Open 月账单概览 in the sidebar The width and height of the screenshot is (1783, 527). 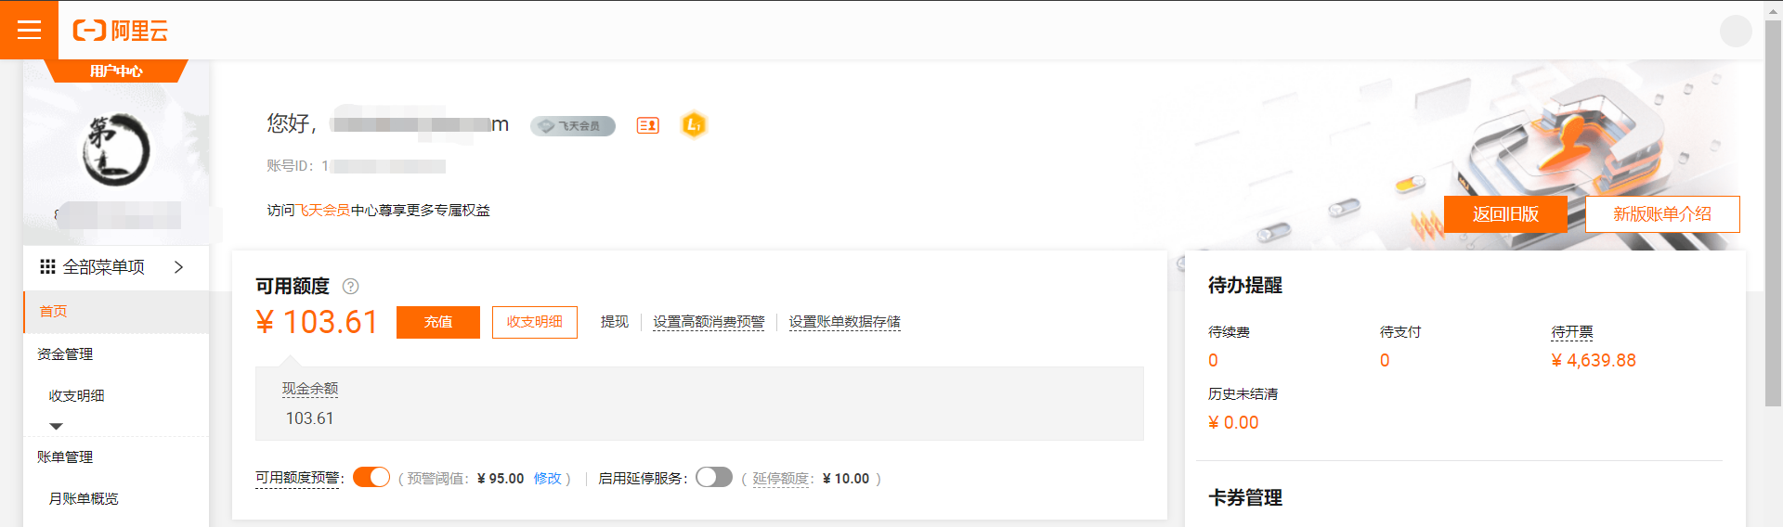pyautogui.click(x=84, y=499)
